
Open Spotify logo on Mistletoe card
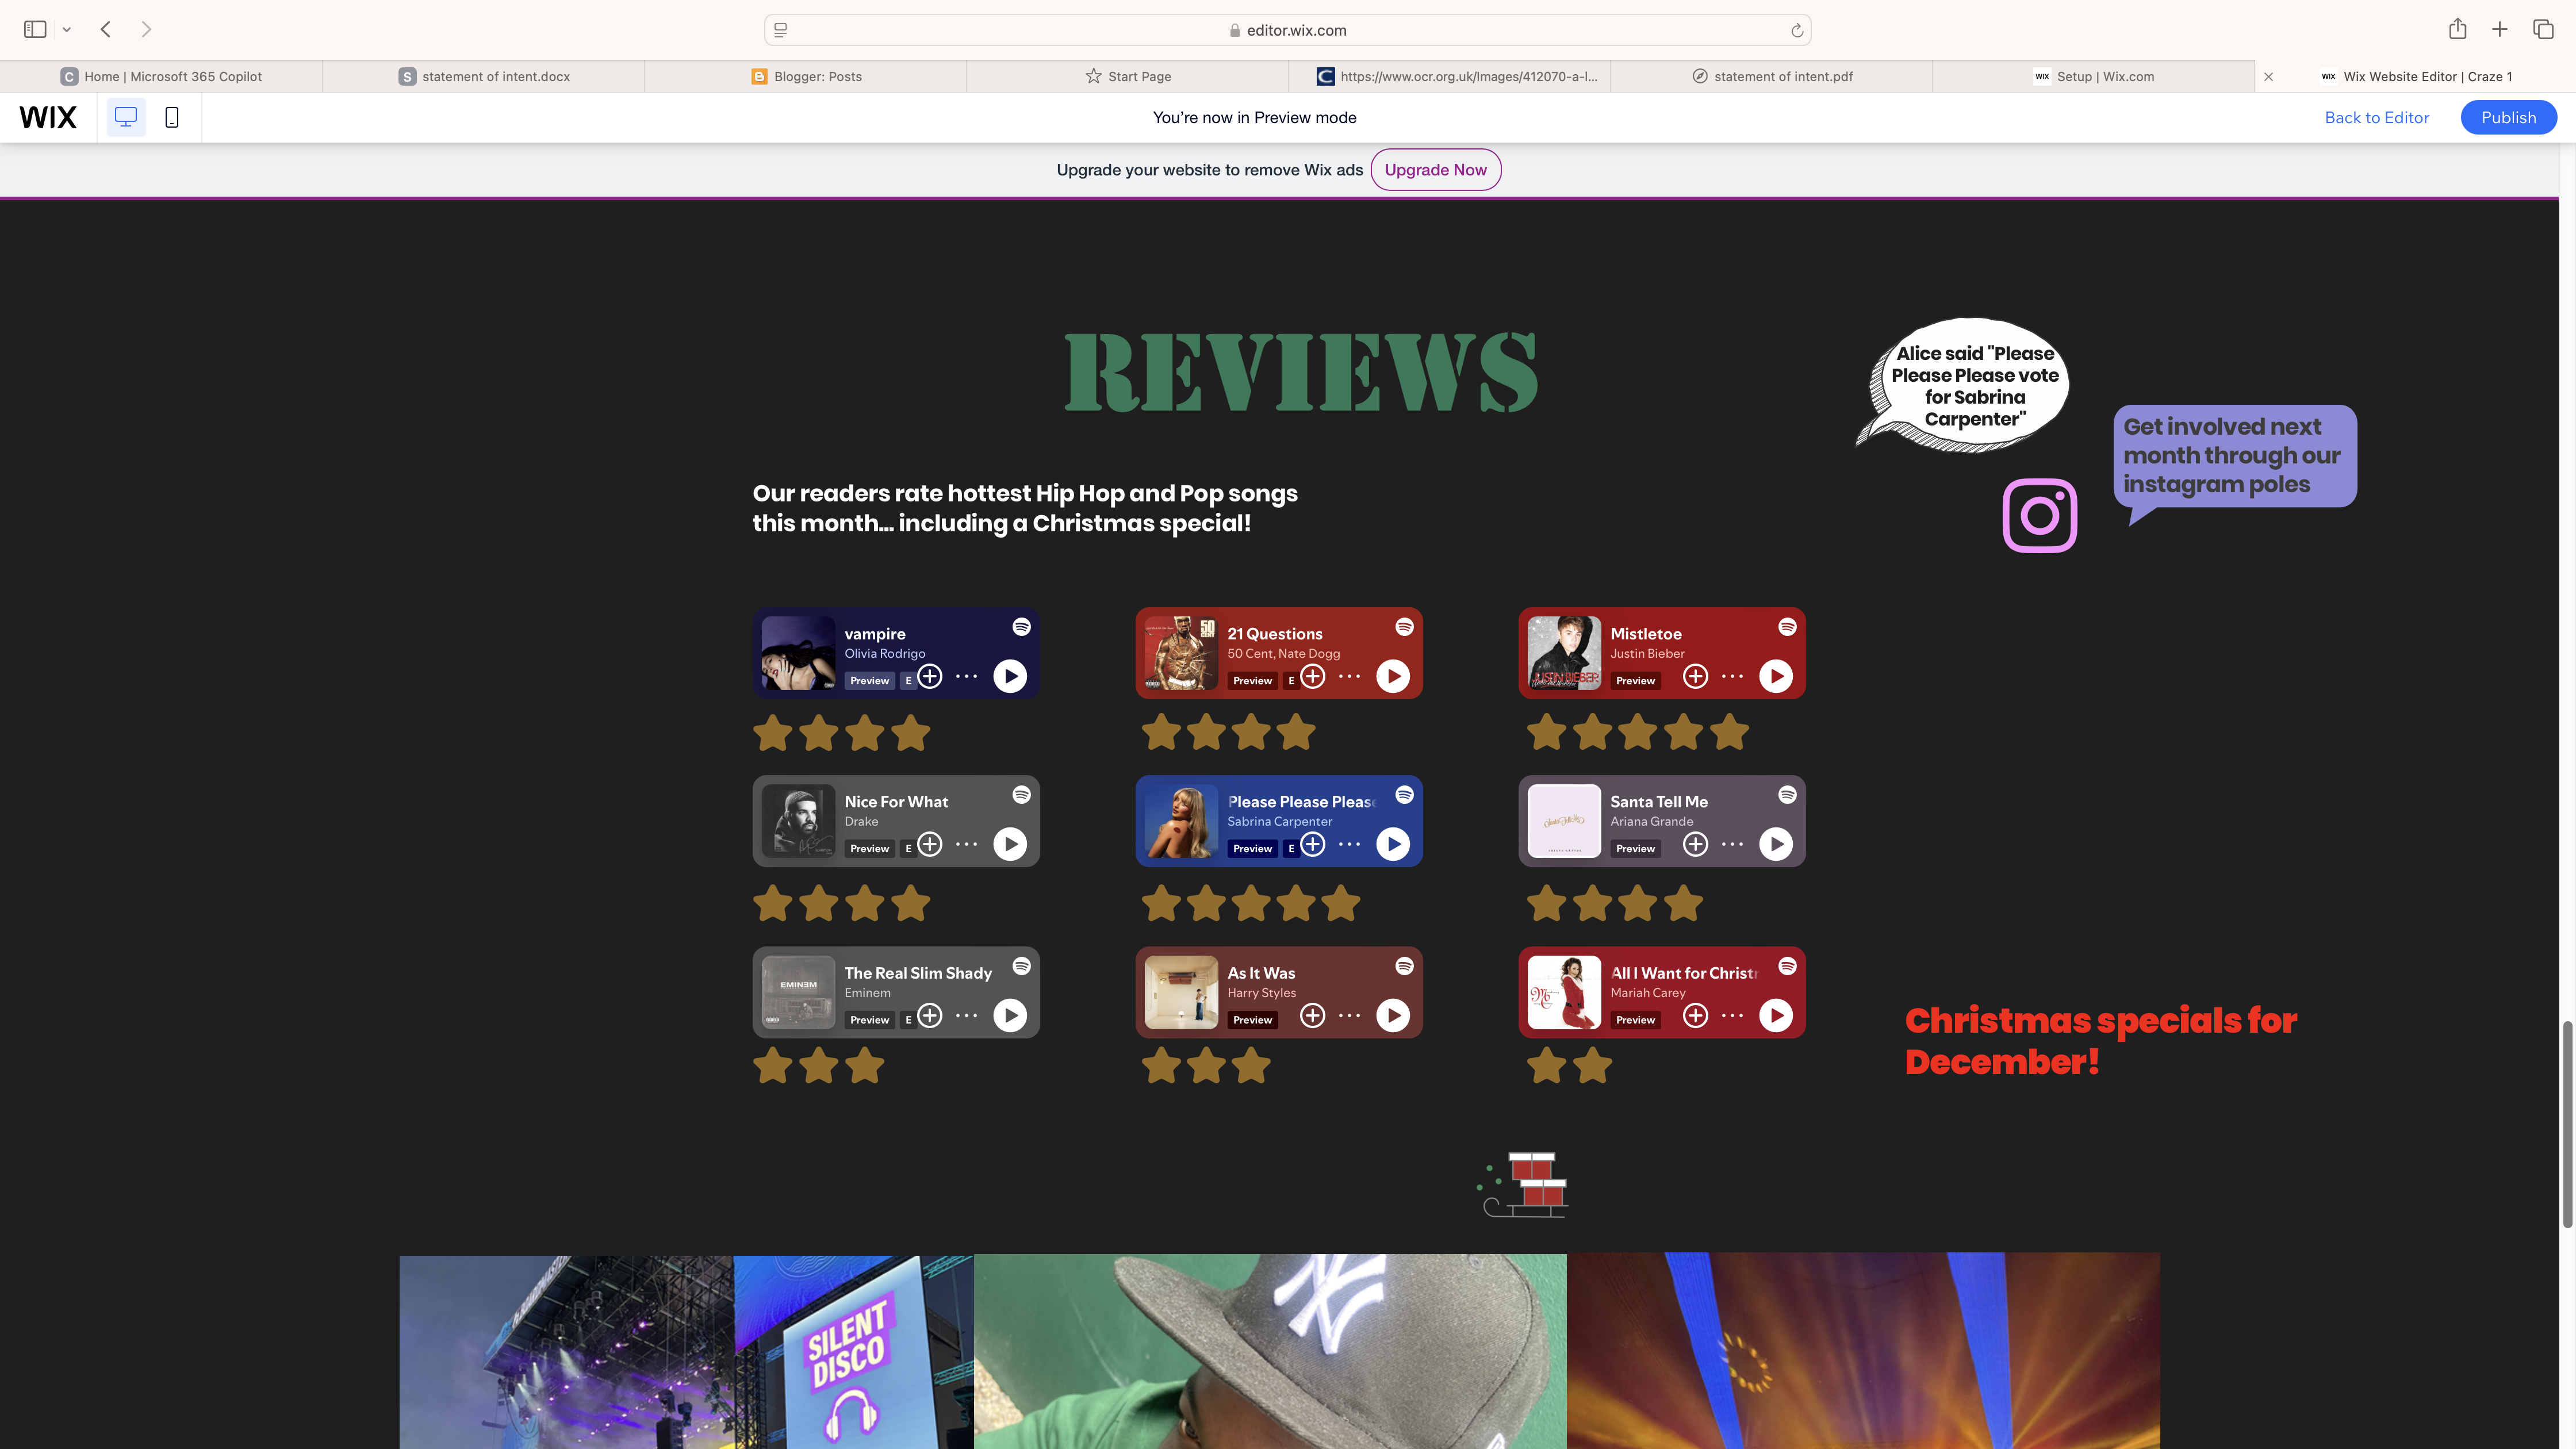1787,627
